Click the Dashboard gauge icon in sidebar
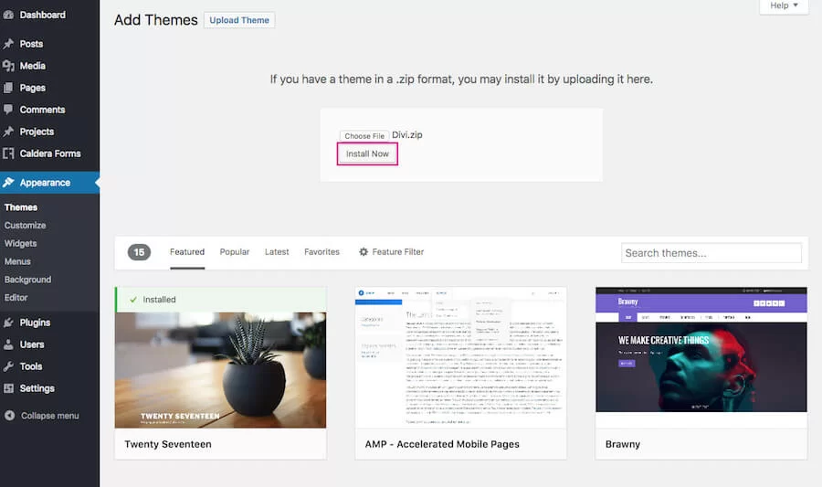The image size is (822, 487). [8, 15]
